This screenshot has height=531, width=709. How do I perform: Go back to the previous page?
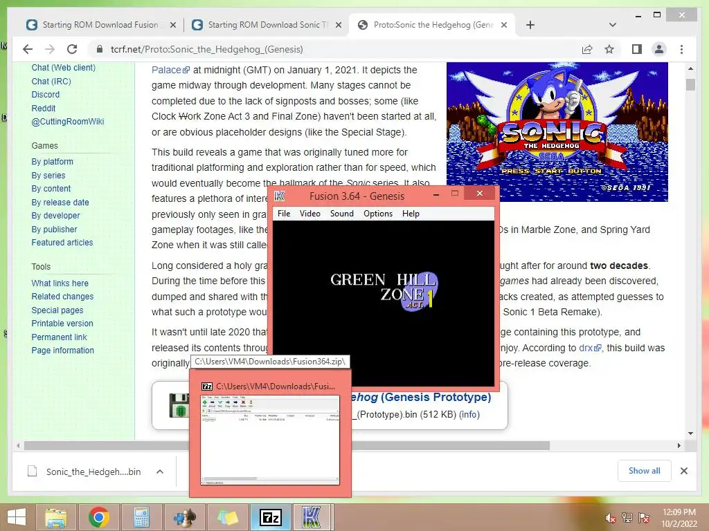pos(28,49)
